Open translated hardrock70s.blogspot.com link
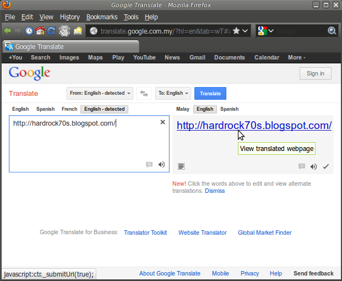Viewport: 342px width, 281px height. (254, 126)
